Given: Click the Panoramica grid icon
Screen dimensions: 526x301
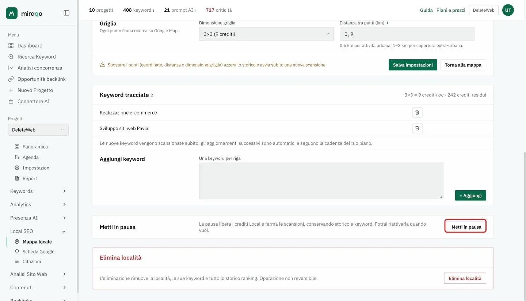Looking at the screenshot, I should pyautogui.click(x=17, y=147).
